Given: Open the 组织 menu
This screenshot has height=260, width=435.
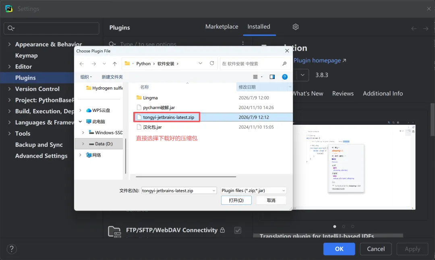Looking at the screenshot, I should click(86, 77).
